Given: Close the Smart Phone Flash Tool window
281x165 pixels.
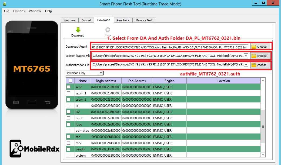Looking at the screenshot, I should coord(273,3).
